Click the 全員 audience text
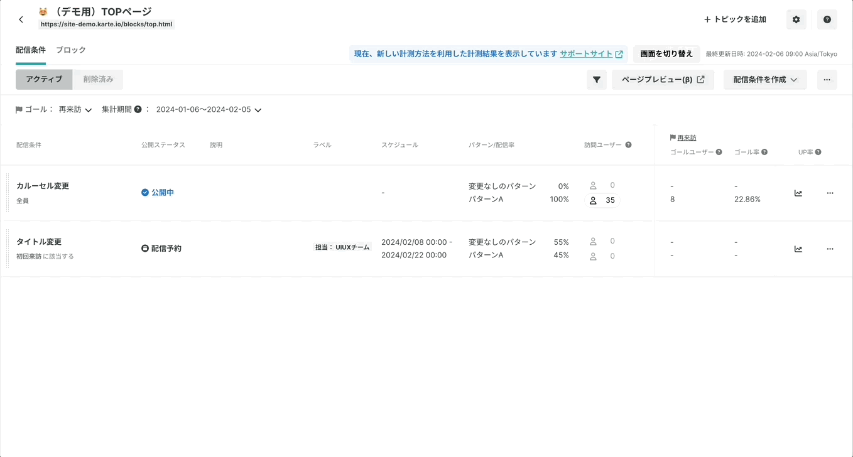The height and width of the screenshot is (457, 853). pyautogui.click(x=23, y=201)
